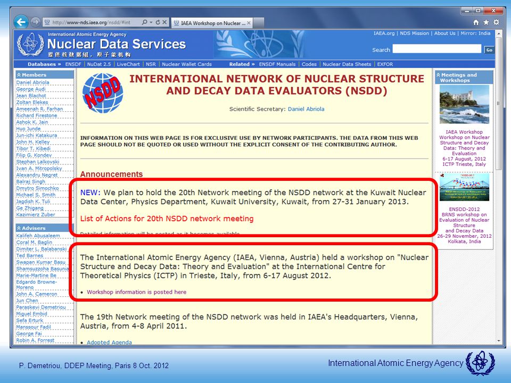Click the browser Back arrow button
This screenshot has width=511, height=383.
coord(21,22)
